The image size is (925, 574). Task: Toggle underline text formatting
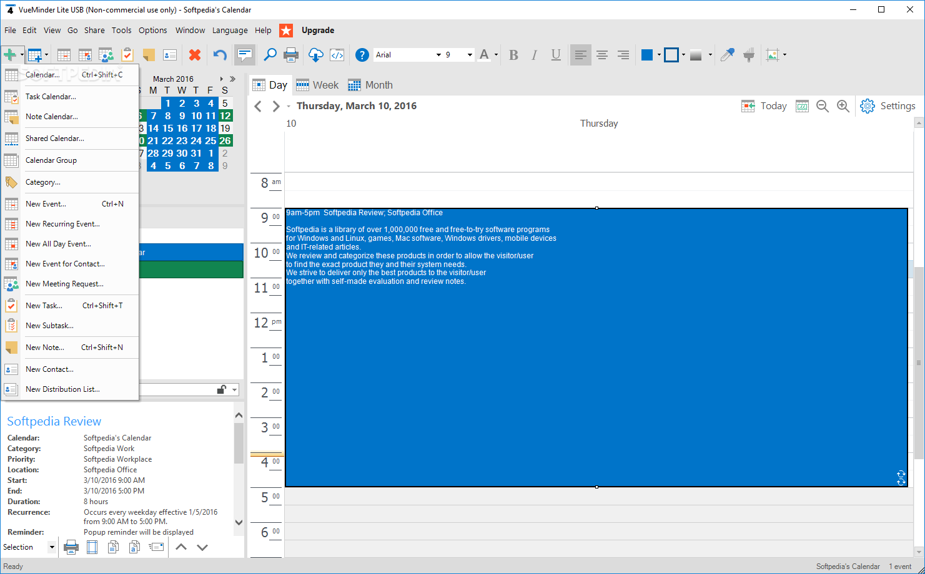point(556,55)
